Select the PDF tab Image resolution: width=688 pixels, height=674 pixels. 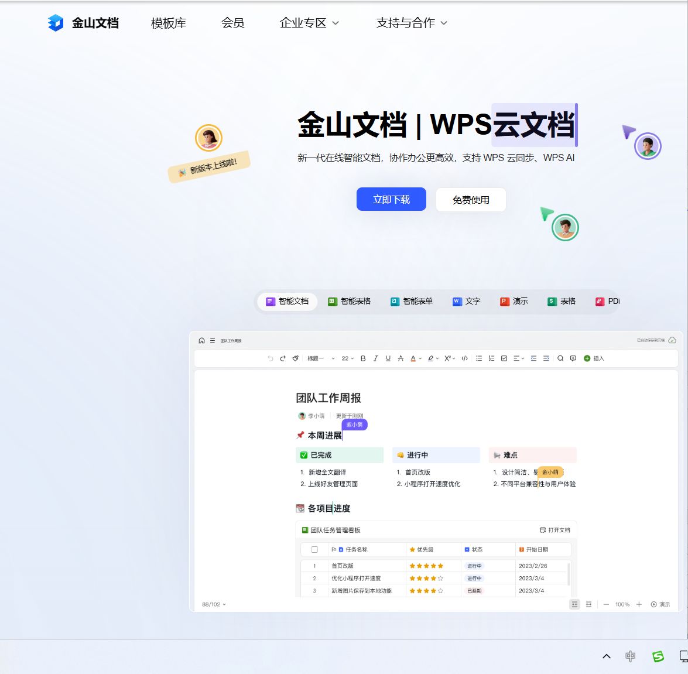coord(607,302)
